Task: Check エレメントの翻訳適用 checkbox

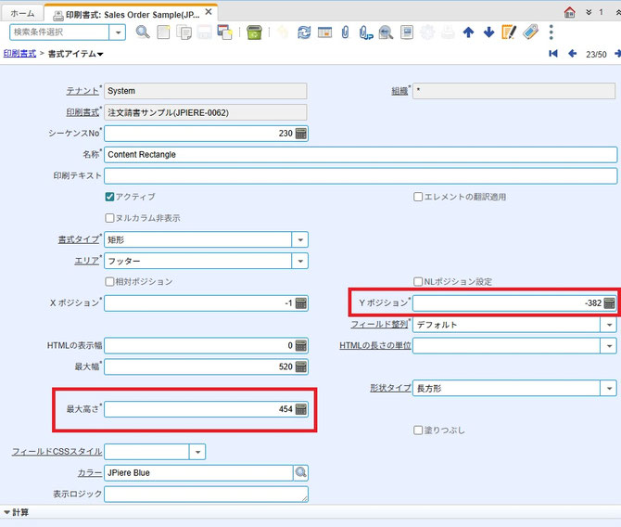Action: [x=418, y=197]
